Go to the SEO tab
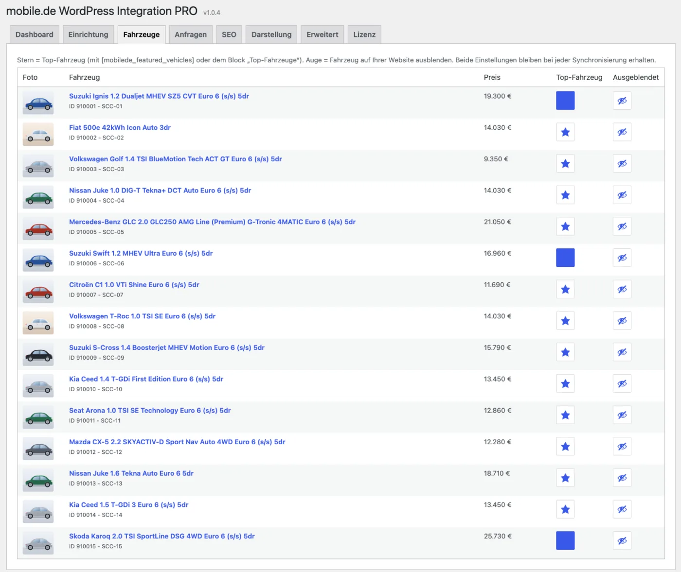This screenshot has width=681, height=572. [229, 35]
